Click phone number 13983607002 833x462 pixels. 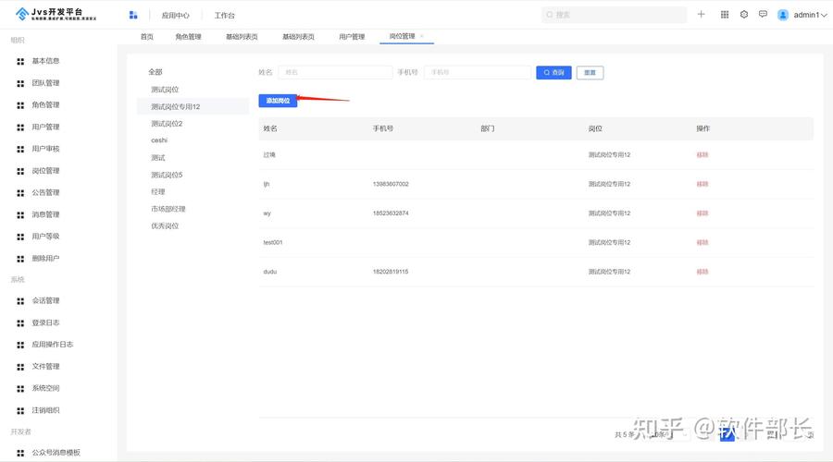click(391, 184)
